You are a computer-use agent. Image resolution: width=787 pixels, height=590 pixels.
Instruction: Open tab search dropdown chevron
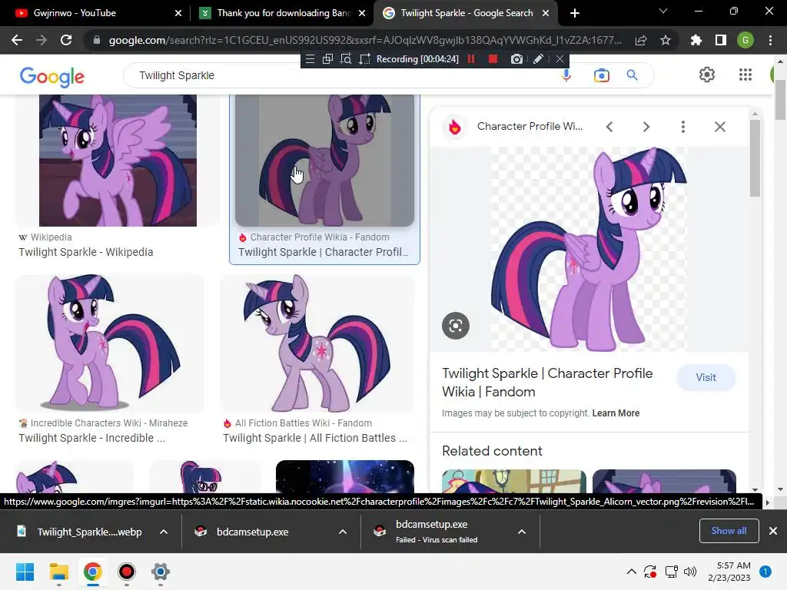(x=663, y=11)
